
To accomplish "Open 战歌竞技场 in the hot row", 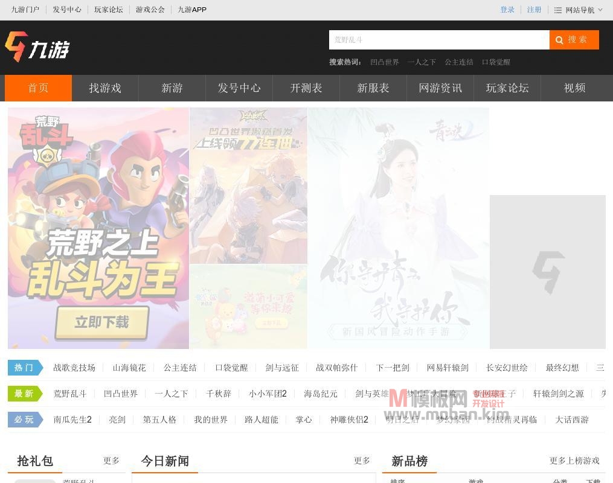I will pyautogui.click(x=74, y=368).
